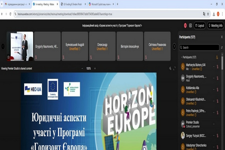
Task: Zoom out shared content with minus button
Action: [82, 68]
